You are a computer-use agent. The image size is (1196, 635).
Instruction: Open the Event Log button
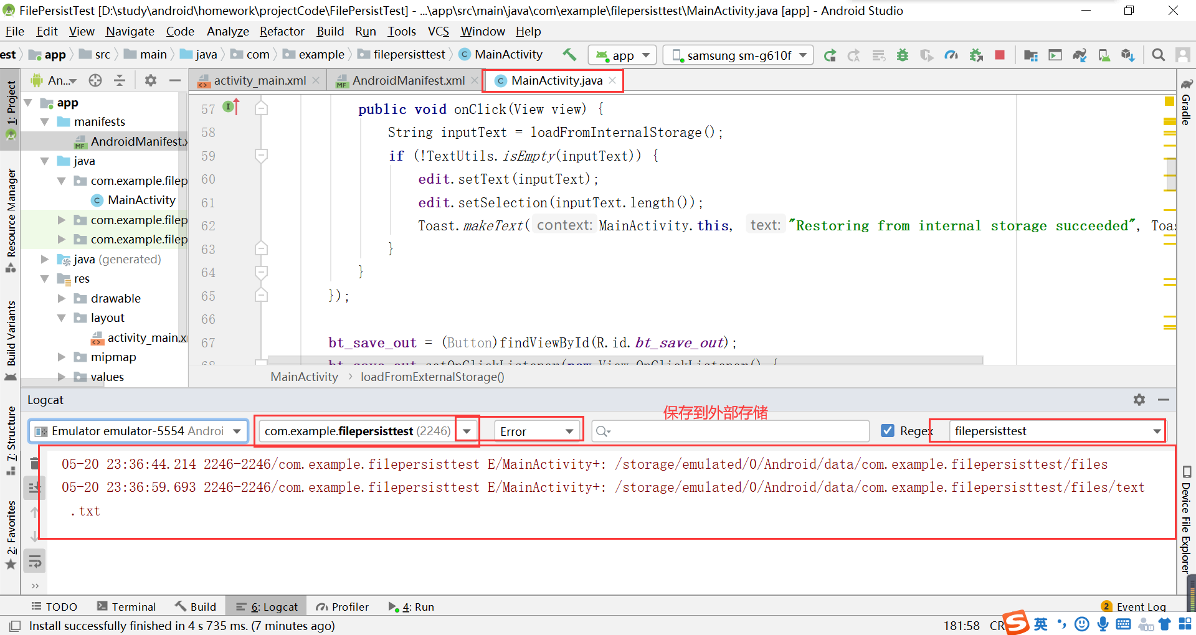tap(1133, 606)
